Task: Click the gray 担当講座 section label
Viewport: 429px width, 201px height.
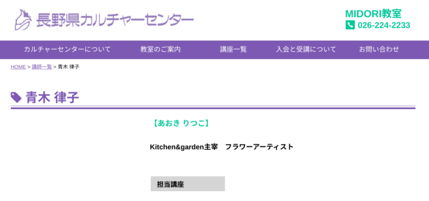Action: click(x=188, y=184)
